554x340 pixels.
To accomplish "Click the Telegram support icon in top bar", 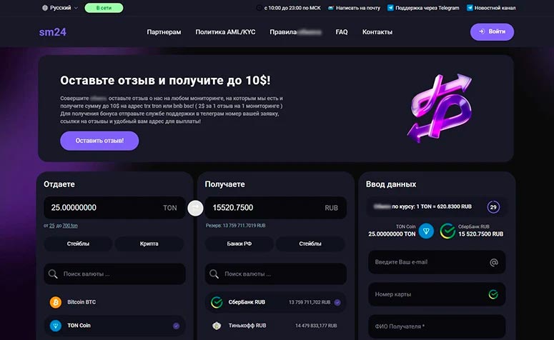I will coord(390,8).
